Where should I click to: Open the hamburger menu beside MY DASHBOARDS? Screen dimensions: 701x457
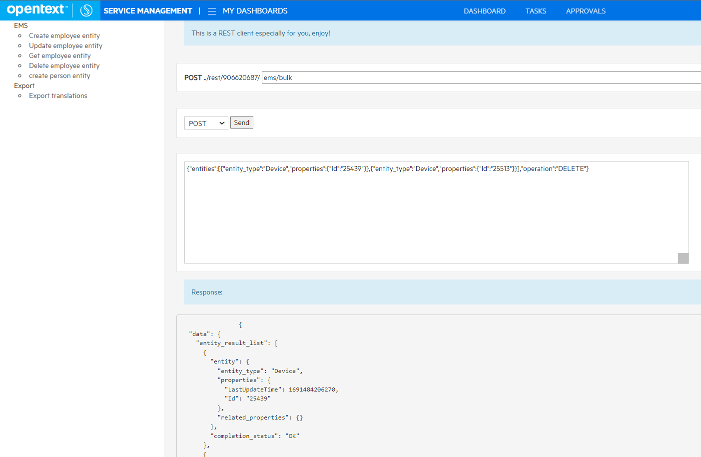pos(211,10)
